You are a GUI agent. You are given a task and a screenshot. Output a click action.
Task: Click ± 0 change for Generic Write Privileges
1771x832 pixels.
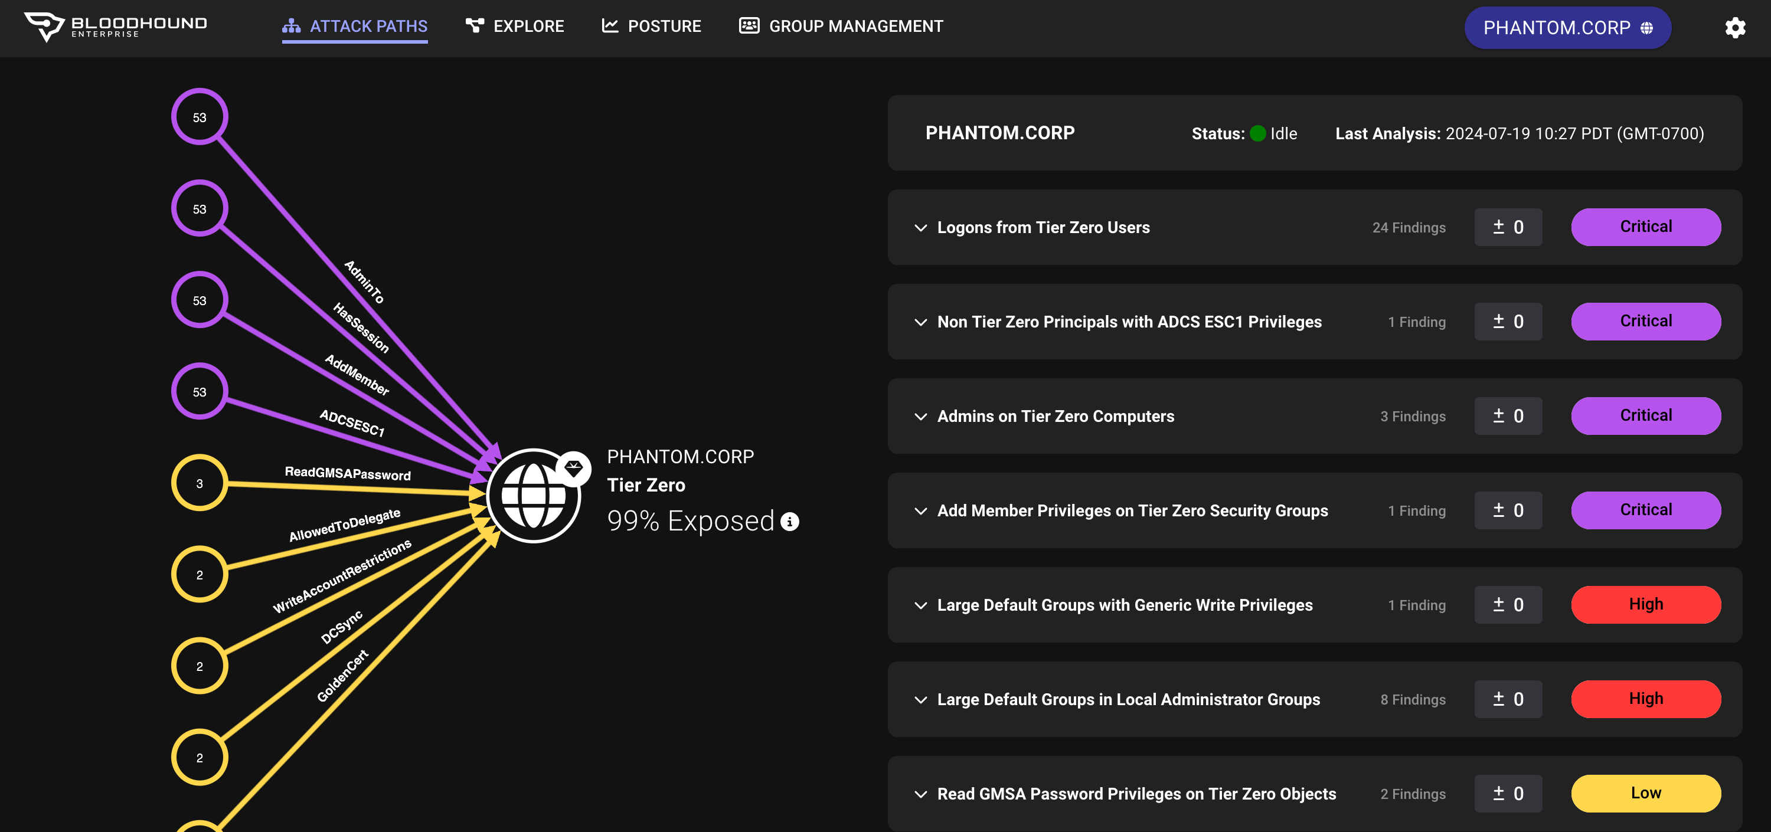1508,605
